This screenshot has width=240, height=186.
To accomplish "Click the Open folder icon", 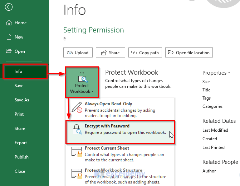I will 9,51.
